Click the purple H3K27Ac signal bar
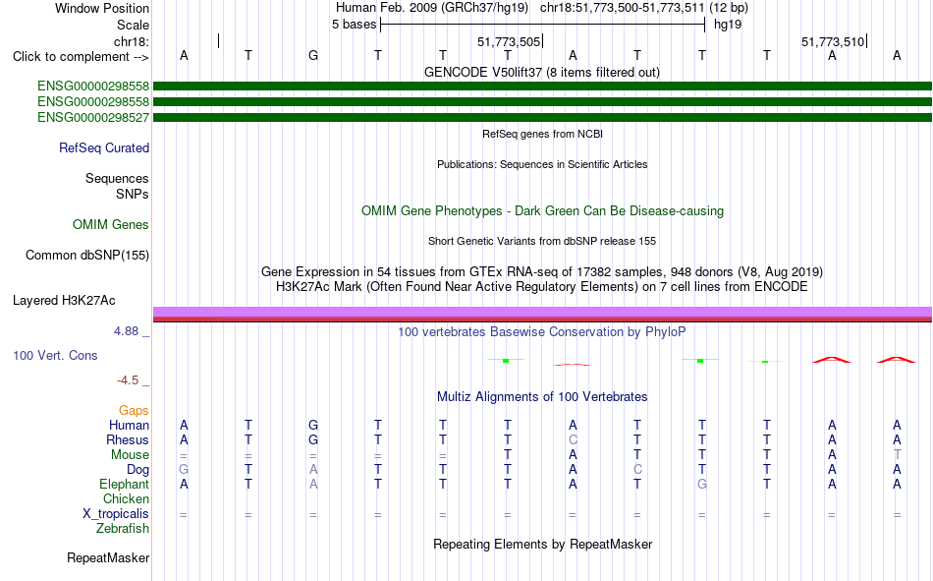 542,312
